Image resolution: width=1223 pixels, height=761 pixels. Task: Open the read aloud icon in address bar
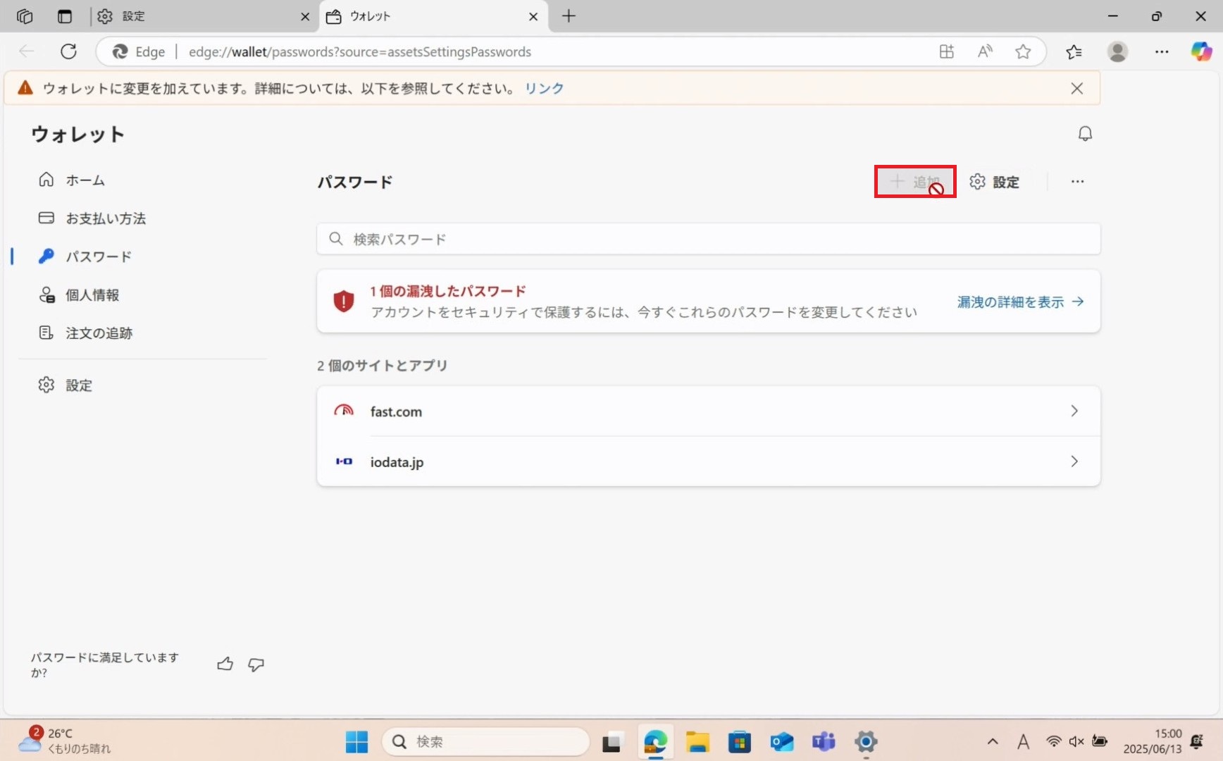point(985,51)
